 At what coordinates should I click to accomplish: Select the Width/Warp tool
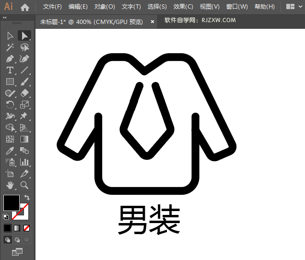coord(10,116)
